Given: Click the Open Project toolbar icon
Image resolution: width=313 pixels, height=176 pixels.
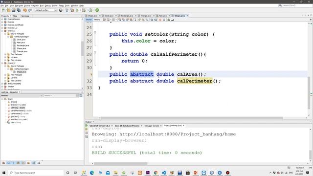Looking at the screenshot, I should (x=13, y=10).
